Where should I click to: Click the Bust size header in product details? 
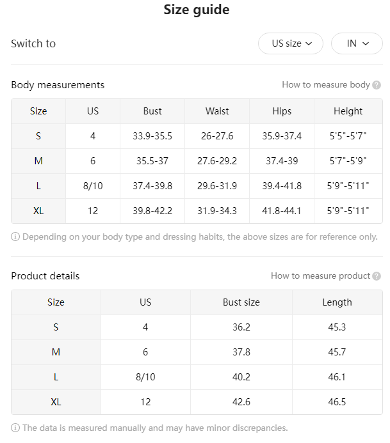click(x=241, y=302)
